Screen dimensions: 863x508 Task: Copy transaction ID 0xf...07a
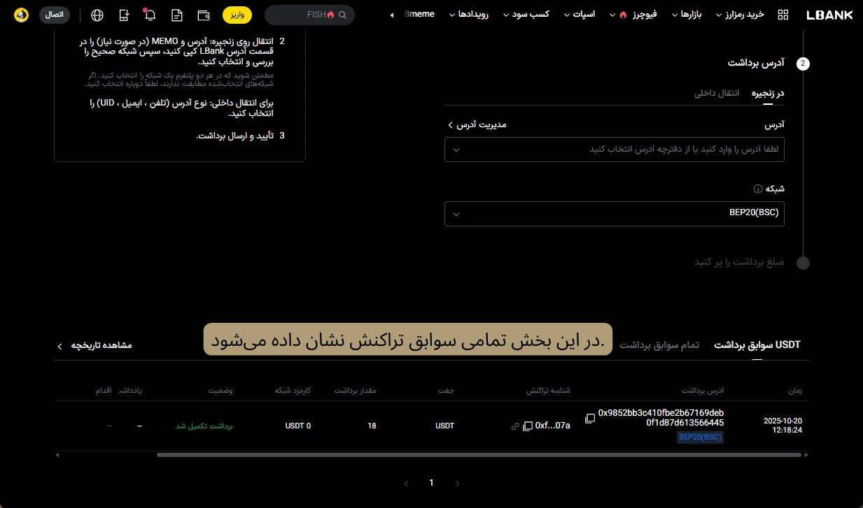tap(528, 426)
